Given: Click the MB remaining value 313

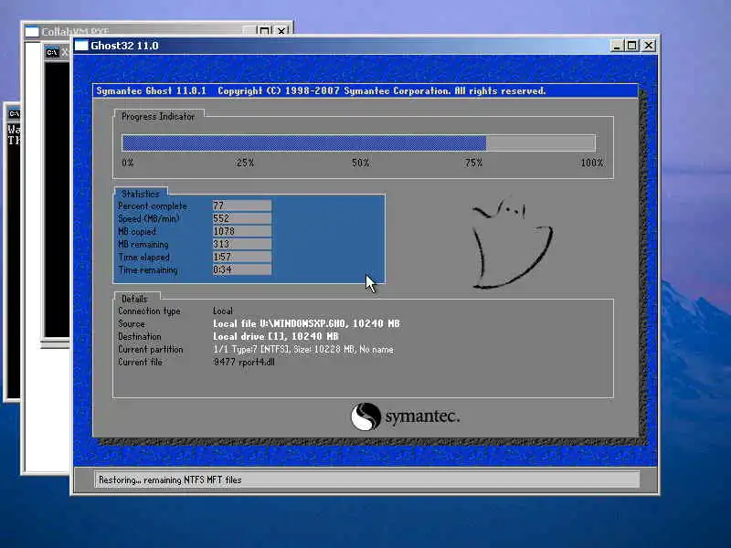Looking at the screenshot, I should [242, 244].
